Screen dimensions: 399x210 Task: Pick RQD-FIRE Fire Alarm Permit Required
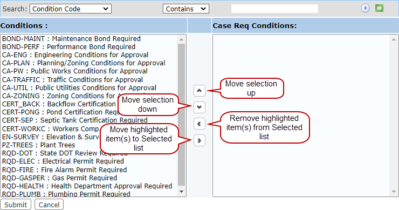(64, 170)
